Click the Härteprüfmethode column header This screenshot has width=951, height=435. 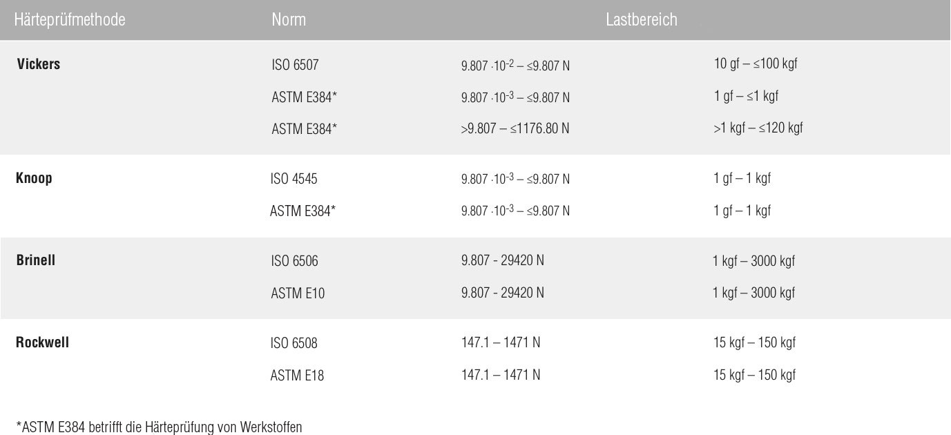pos(70,20)
